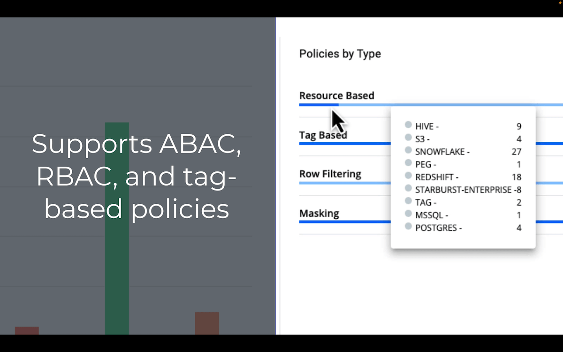Click the SNOWFLAKE tooltip entry text
This screenshot has width=563, height=352.
coord(442,152)
